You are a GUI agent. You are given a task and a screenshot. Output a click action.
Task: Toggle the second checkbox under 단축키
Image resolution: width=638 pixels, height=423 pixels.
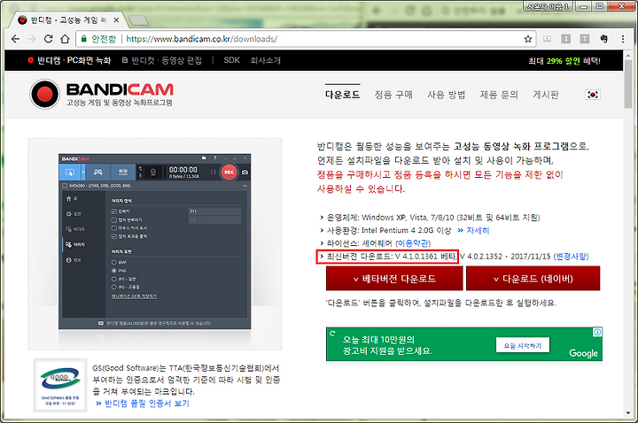[114, 219]
